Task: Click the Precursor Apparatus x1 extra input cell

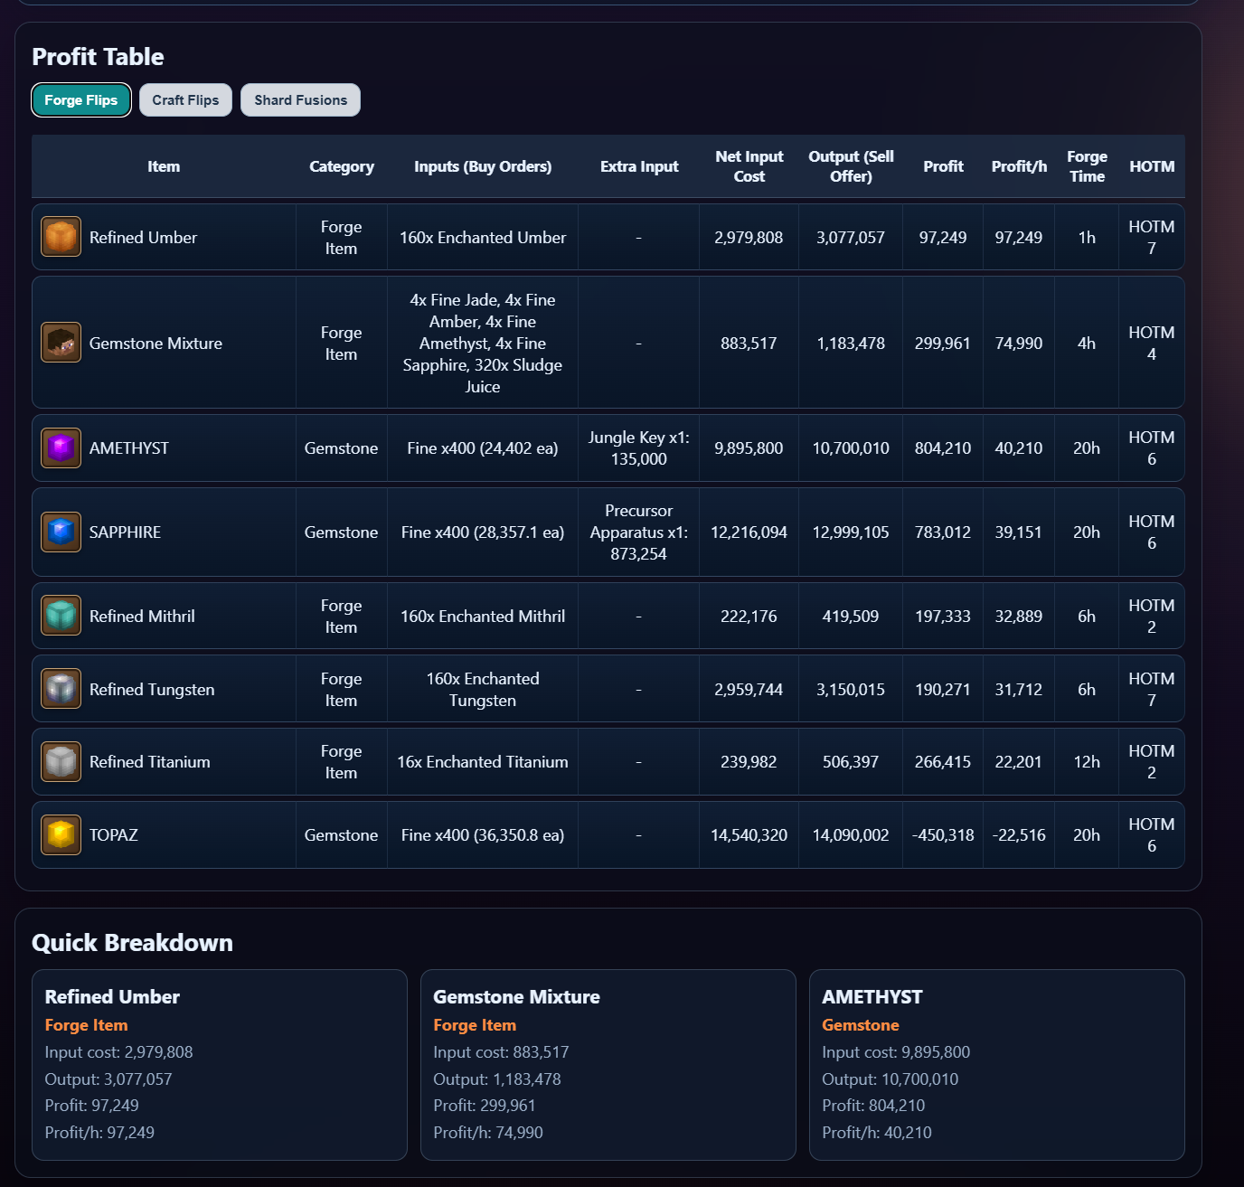Action: click(639, 532)
